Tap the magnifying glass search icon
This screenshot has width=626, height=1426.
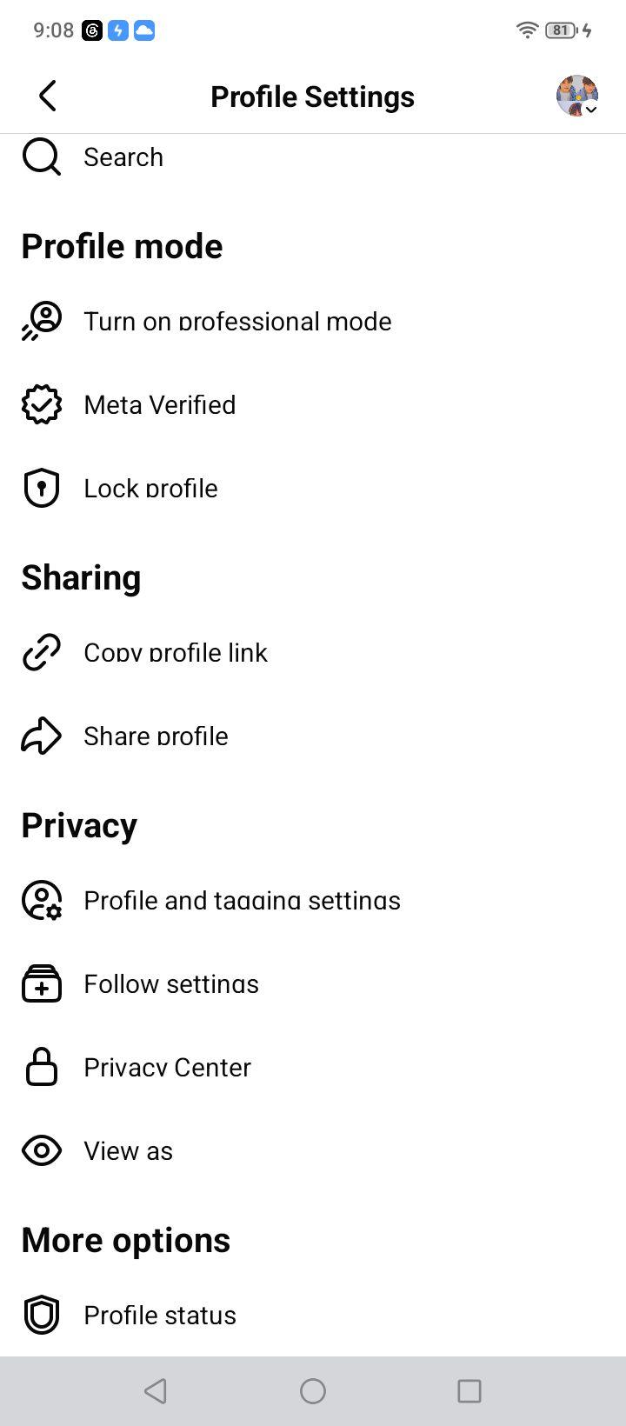(x=41, y=157)
